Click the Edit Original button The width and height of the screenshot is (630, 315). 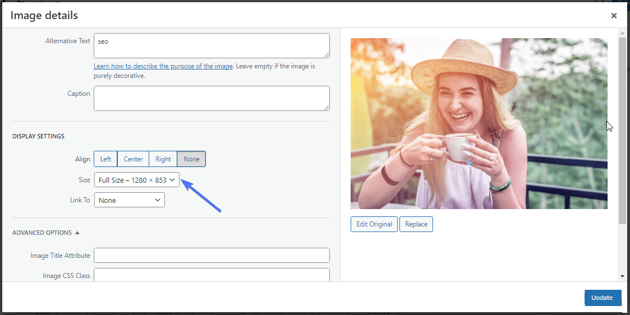374,224
